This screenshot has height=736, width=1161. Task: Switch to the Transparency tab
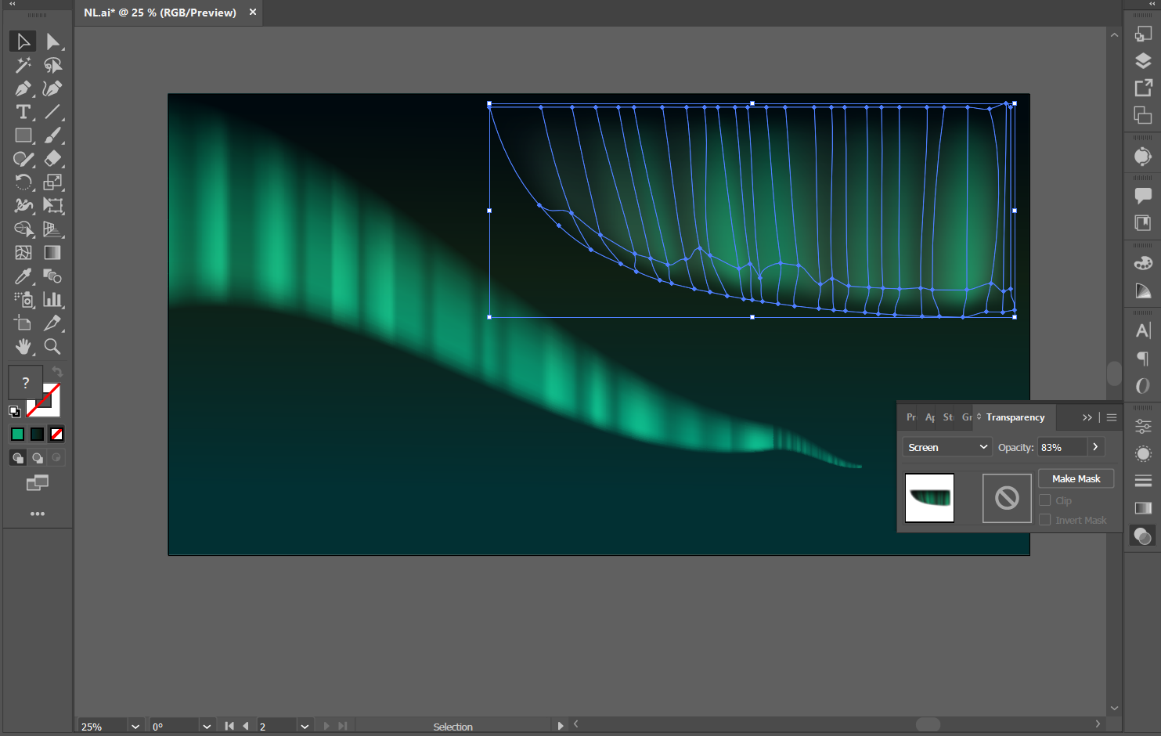click(x=1015, y=417)
